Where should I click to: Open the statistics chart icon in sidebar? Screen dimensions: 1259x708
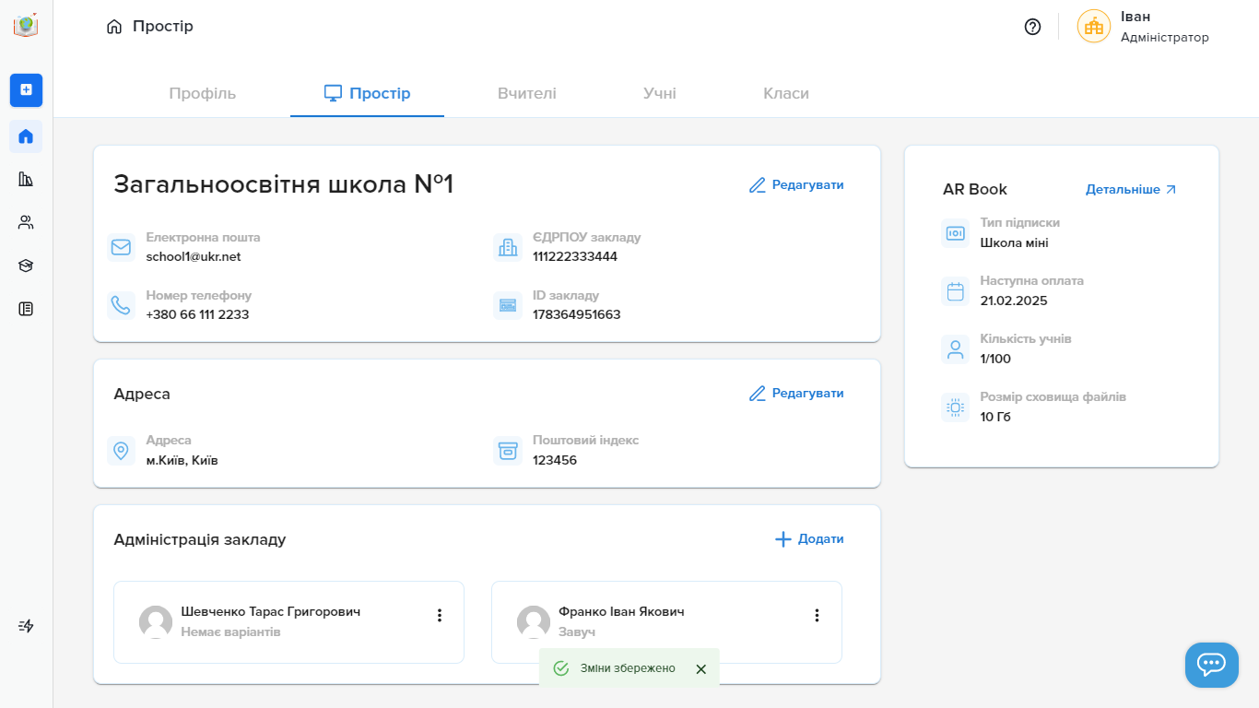[x=26, y=179]
